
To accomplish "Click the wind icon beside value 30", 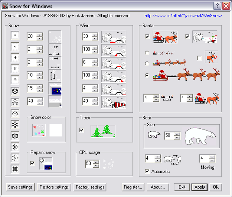I will 114,37.
